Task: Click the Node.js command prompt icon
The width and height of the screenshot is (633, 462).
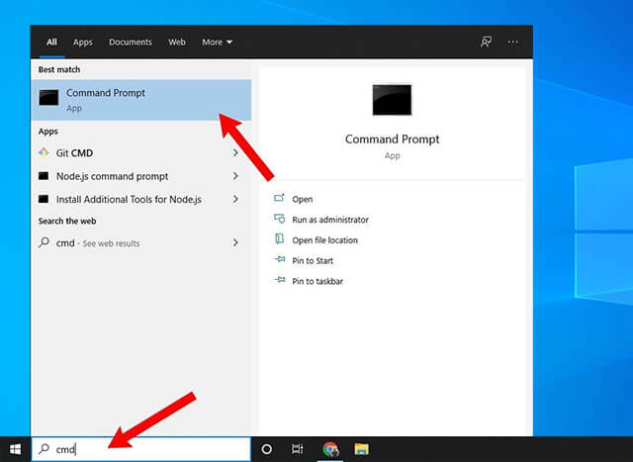Action: point(44,176)
